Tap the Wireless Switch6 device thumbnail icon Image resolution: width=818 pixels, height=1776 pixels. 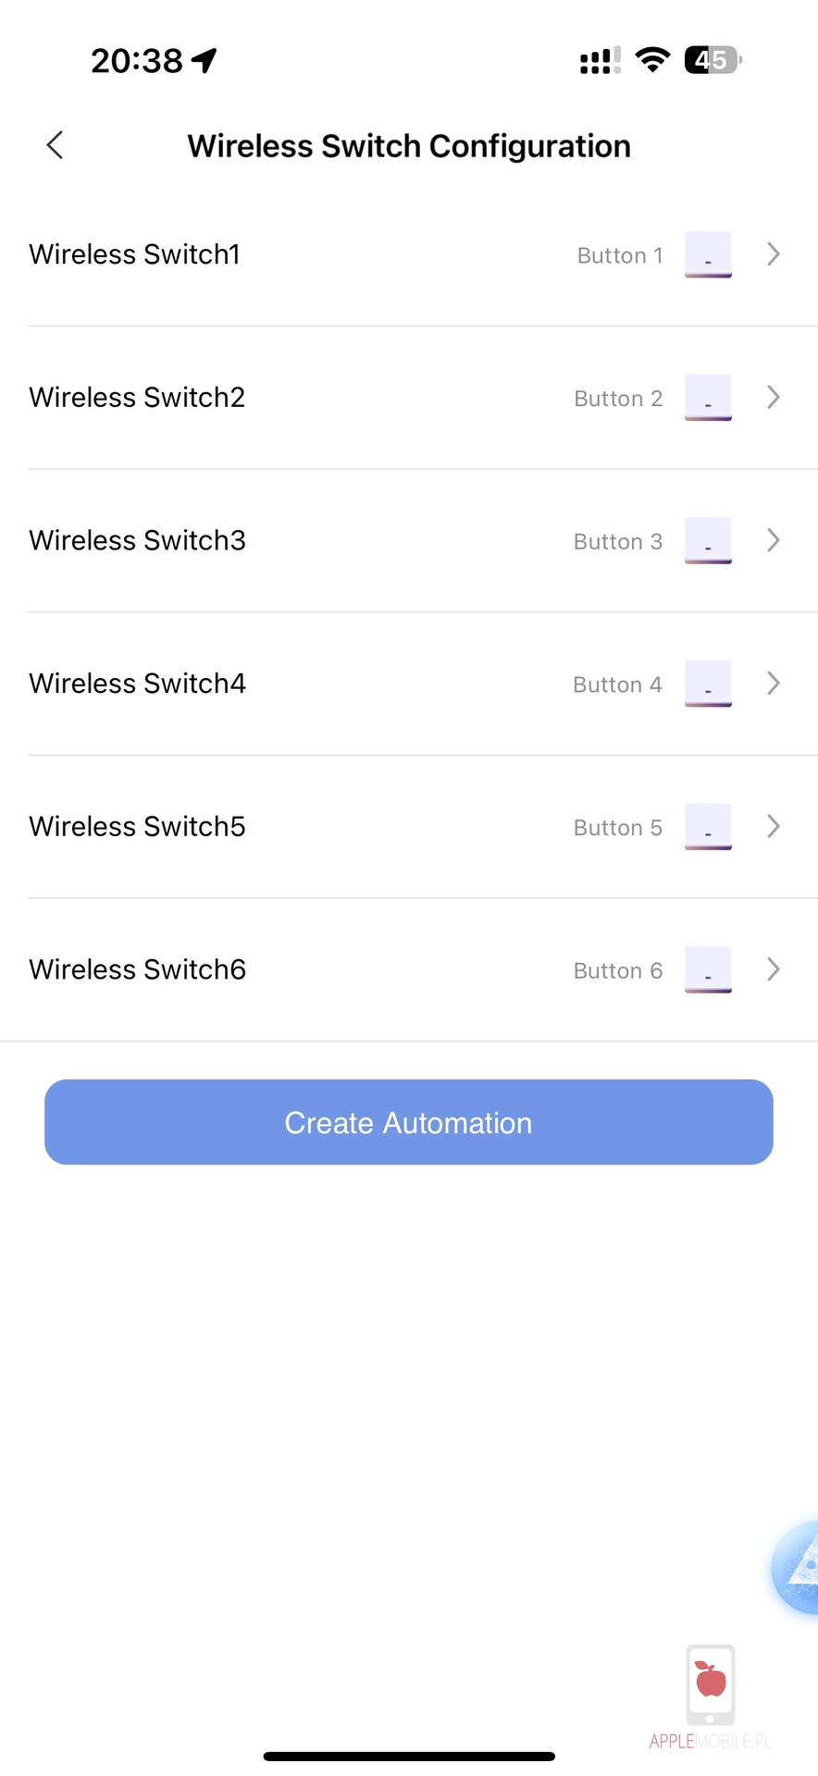click(708, 969)
